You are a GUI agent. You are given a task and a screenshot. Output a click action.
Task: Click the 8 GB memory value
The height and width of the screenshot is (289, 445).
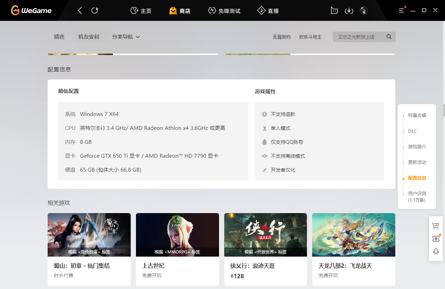pos(86,142)
